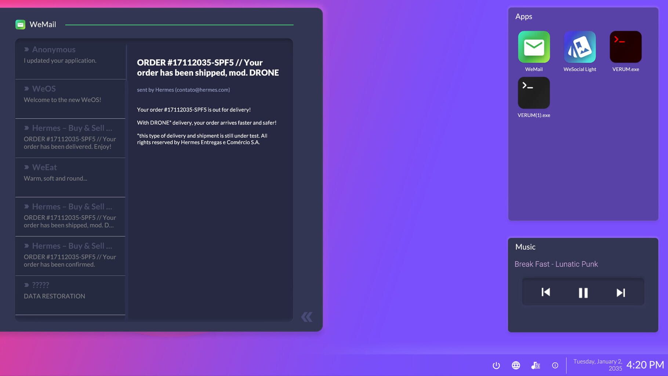Launch VERUM(1).exe from Apps panel
Image resolution: width=668 pixels, height=376 pixels.
[534, 93]
